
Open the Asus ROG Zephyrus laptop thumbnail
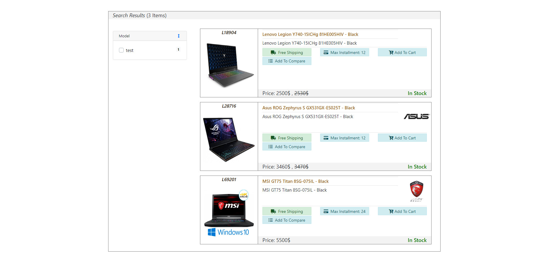click(229, 139)
